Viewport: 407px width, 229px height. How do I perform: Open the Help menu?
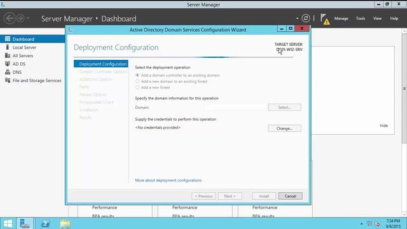(x=394, y=18)
